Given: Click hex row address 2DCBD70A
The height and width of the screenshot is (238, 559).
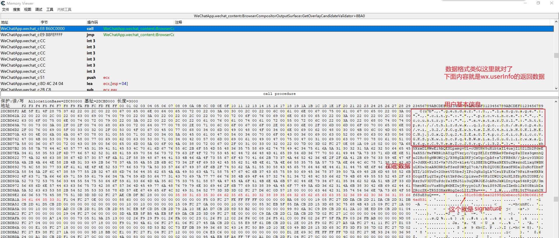Looking at the screenshot, I should (10, 134).
